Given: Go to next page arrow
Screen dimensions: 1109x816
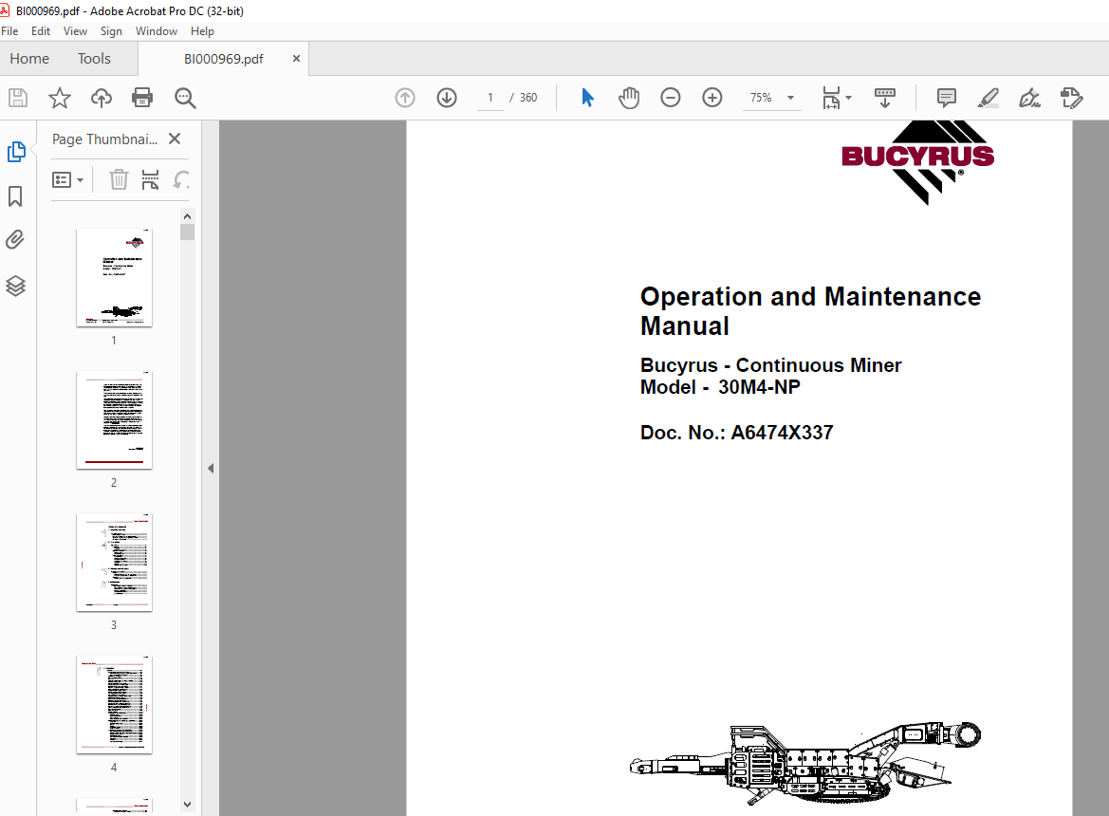Looking at the screenshot, I should tap(446, 98).
